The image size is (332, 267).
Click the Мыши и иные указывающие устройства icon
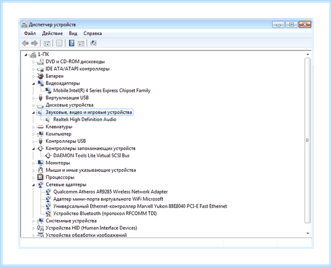40,170
